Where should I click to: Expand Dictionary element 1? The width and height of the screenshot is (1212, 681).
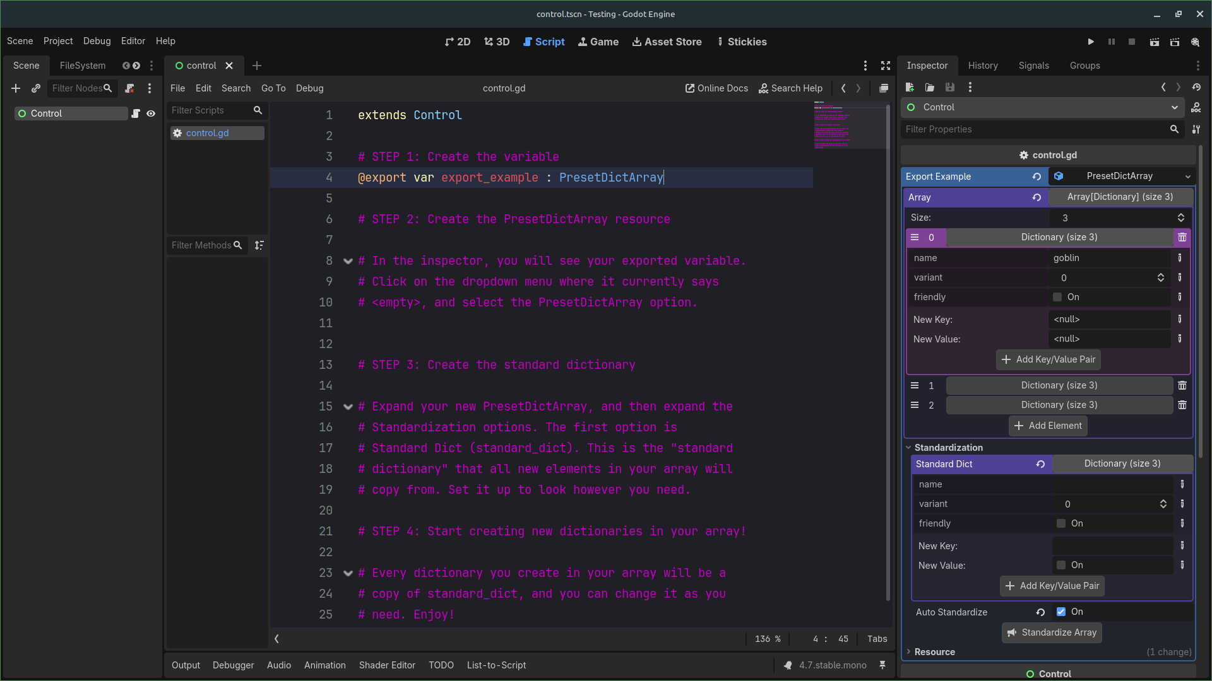pyautogui.click(x=1059, y=386)
